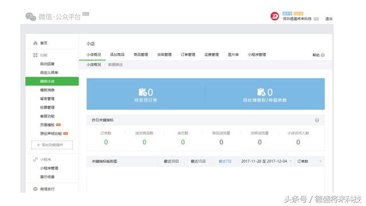366x206 pixels.
Task: Open the 2017-11-28 至 2017-12-04 date range dropdown
Action: (x=266, y=161)
